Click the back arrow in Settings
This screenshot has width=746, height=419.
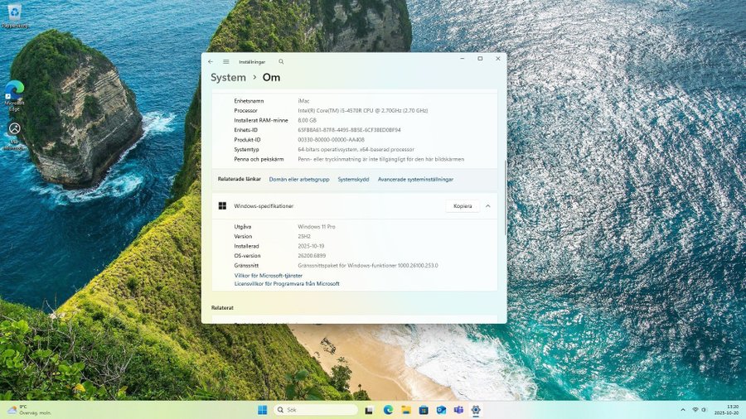point(211,61)
